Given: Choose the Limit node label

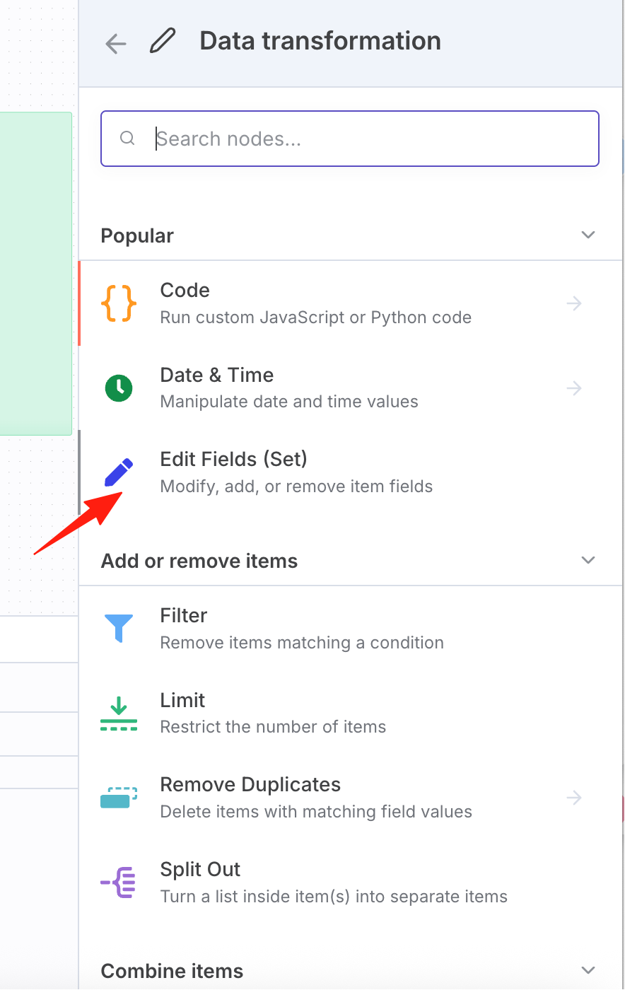Looking at the screenshot, I should click(x=182, y=700).
